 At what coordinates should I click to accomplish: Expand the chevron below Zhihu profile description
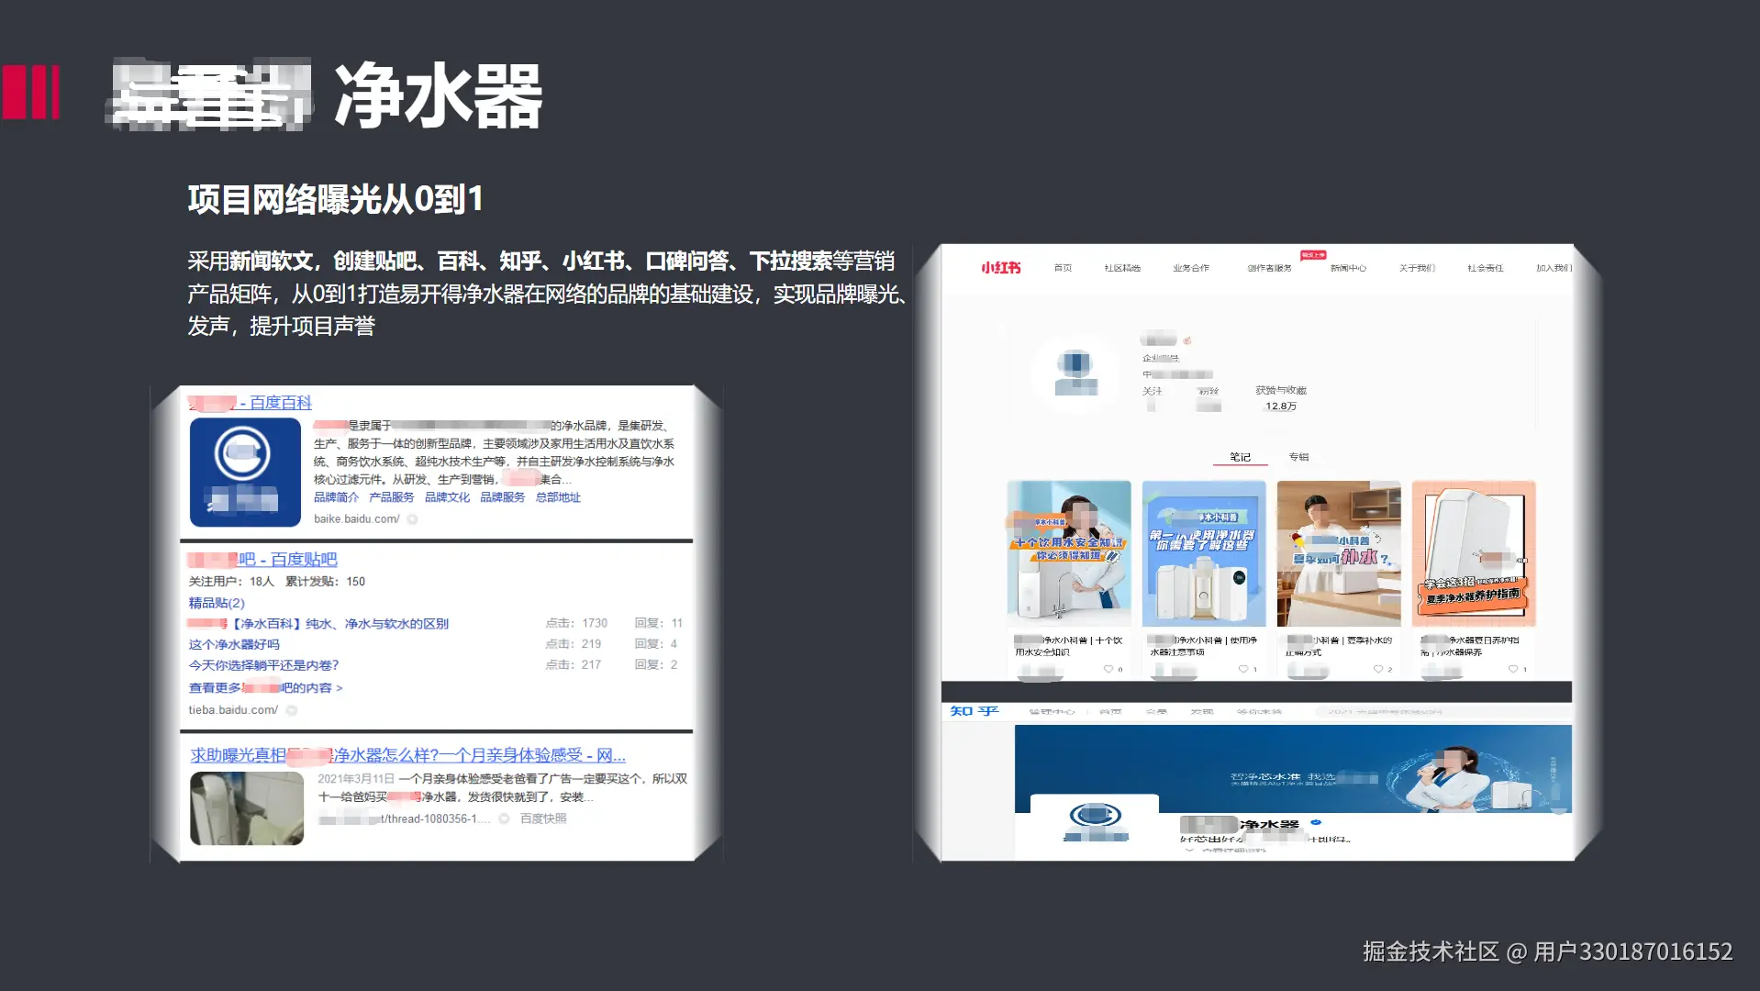coord(1190,851)
